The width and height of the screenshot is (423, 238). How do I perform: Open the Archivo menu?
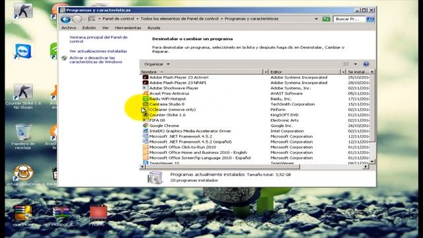(x=69, y=28)
